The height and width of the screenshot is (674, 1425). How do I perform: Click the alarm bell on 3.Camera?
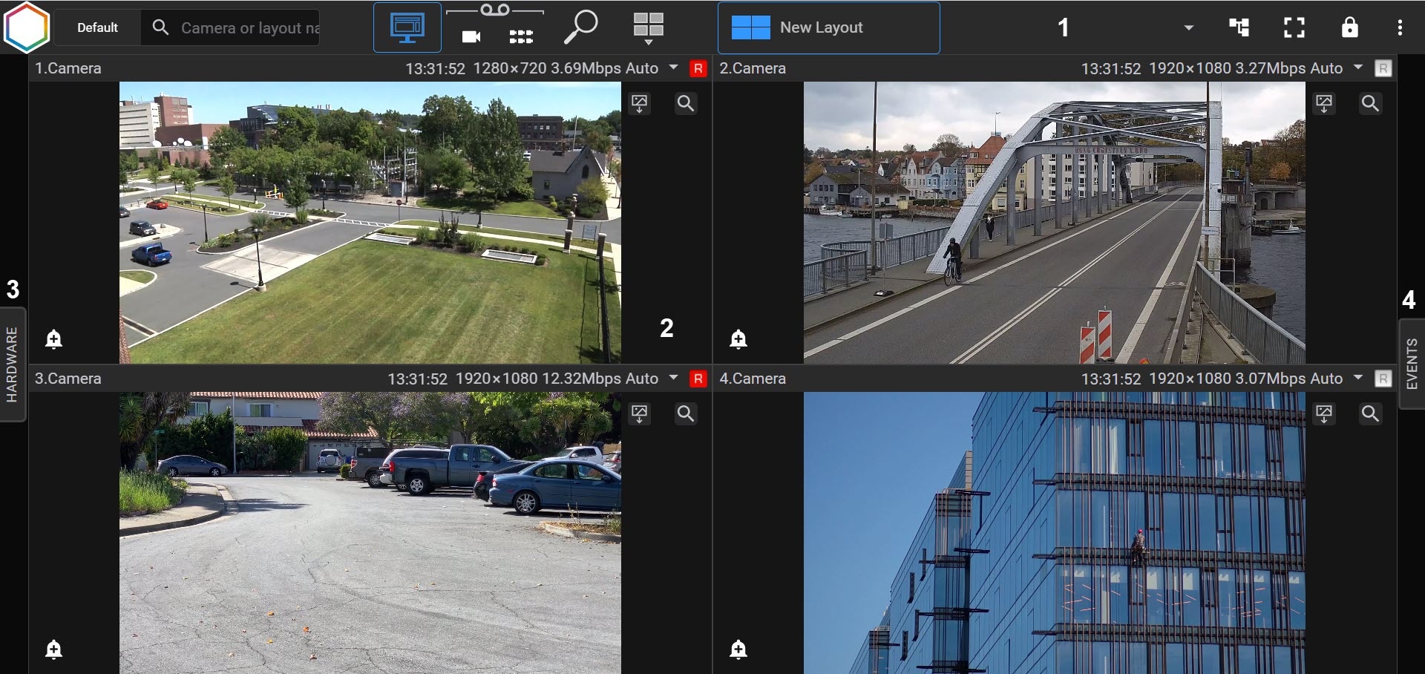(x=53, y=650)
